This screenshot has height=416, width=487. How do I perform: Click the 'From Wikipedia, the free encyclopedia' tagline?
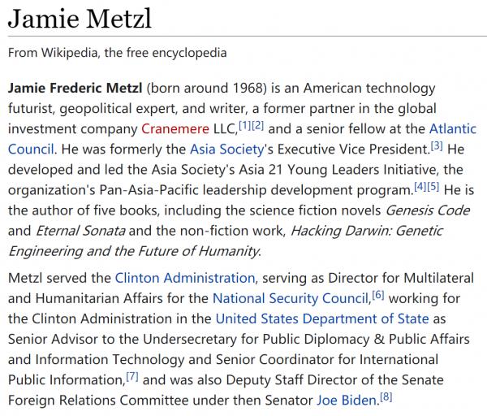[x=117, y=52]
